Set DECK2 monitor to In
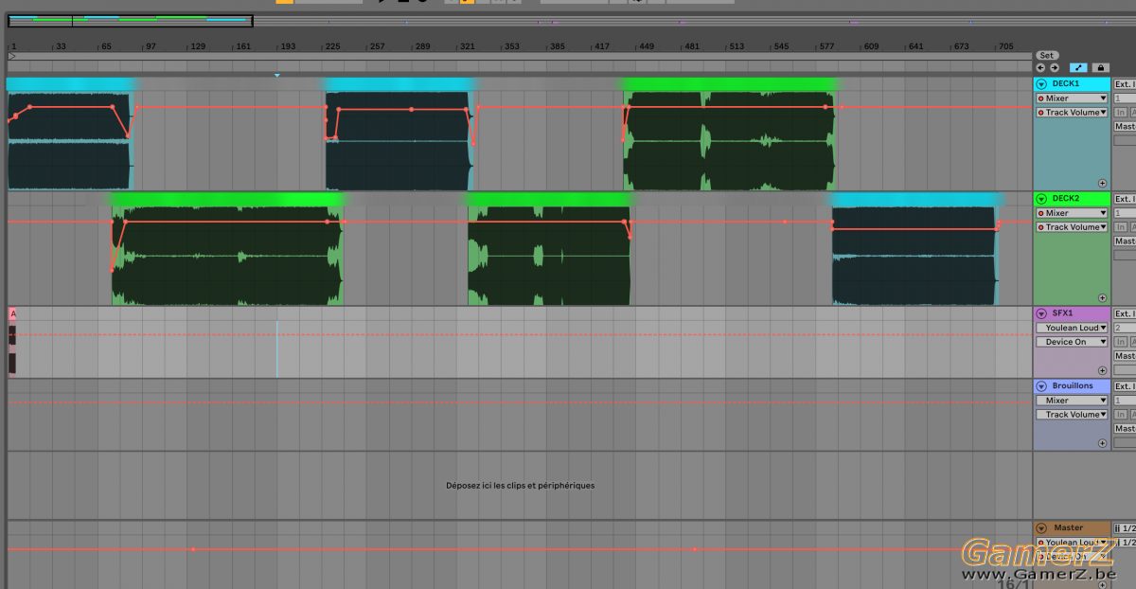Screen dimensions: 1136x589 (1120, 227)
